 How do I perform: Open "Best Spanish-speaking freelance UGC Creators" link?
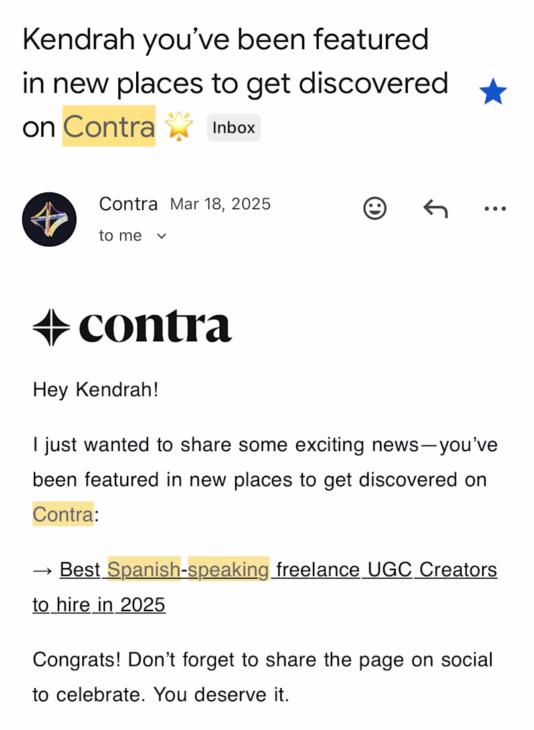pyautogui.click(x=278, y=569)
